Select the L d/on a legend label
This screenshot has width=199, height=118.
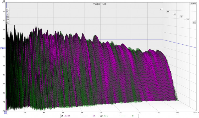pyautogui.click(x=105, y=116)
